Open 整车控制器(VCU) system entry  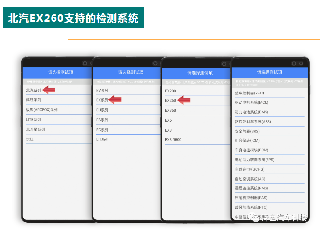tap(269, 93)
